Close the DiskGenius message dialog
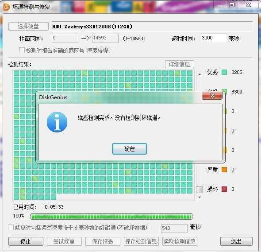261x252 pixels. pos(212,95)
